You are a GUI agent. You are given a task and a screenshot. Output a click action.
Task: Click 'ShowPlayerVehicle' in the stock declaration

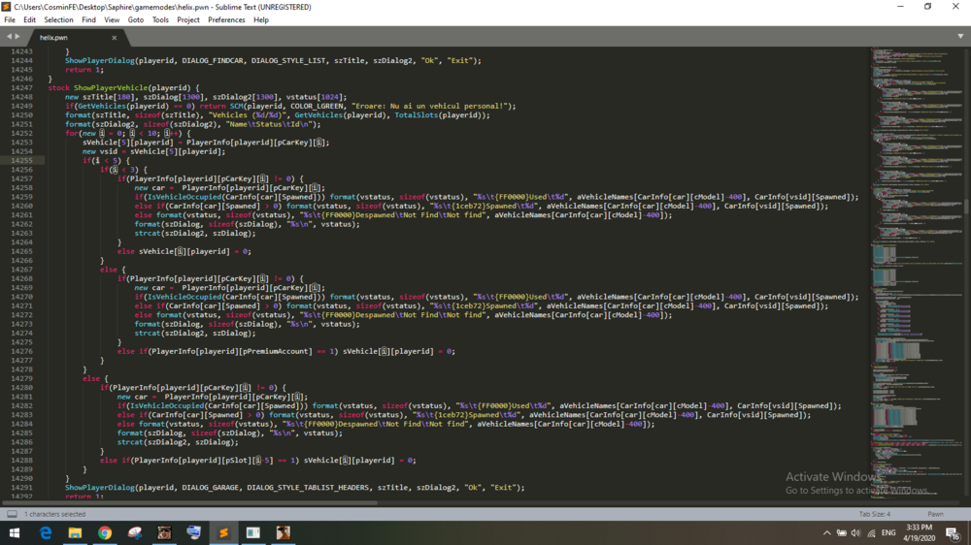pos(111,88)
